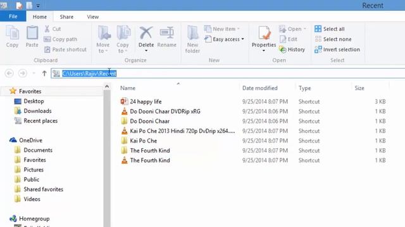Select Kai Po Che 2013 Hindi 720p file
This screenshot has width=405, height=227.
point(178,131)
